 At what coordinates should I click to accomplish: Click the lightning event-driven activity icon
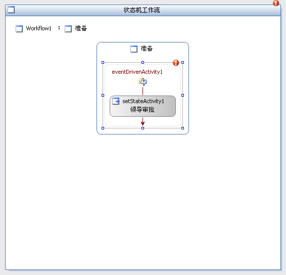coord(142,81)
